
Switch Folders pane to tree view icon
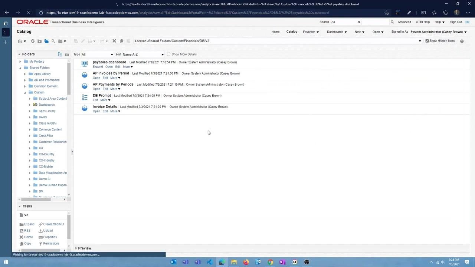click(x=60, y=54)
